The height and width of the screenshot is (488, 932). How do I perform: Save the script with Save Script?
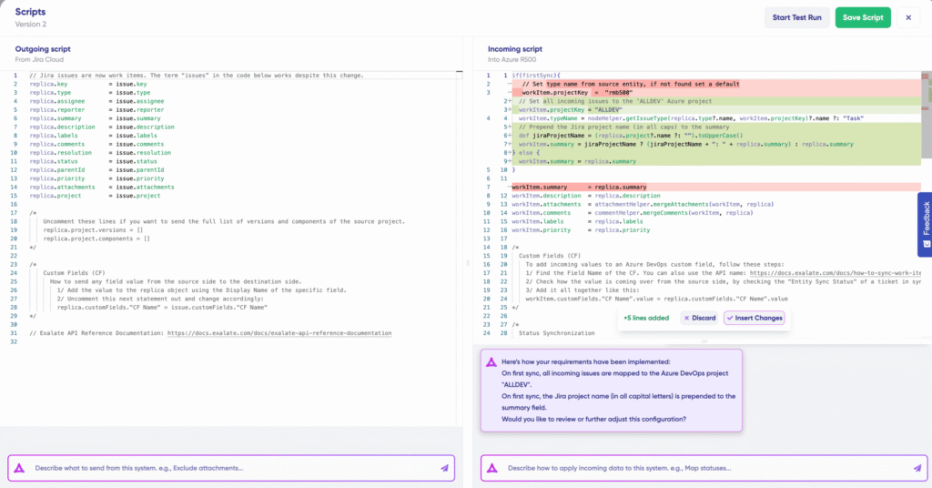click(862, 17)
